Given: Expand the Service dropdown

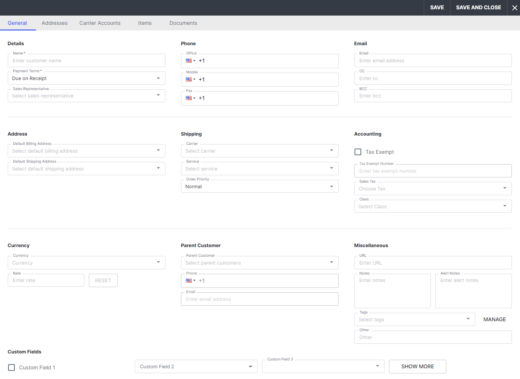Looking at the screenshot, I should coord(260,169).
